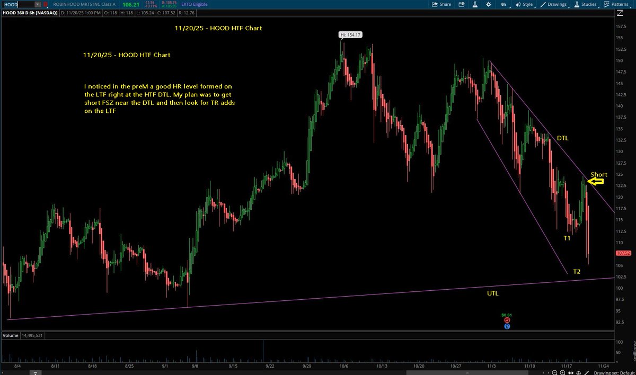Select the T2 target label
Screen dimensions: 636x375
coord(577,271)
